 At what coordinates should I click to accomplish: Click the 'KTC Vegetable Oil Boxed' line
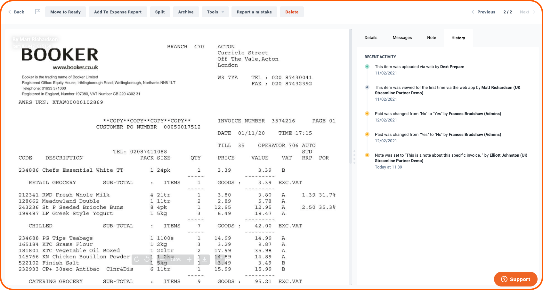click(81, 251)
